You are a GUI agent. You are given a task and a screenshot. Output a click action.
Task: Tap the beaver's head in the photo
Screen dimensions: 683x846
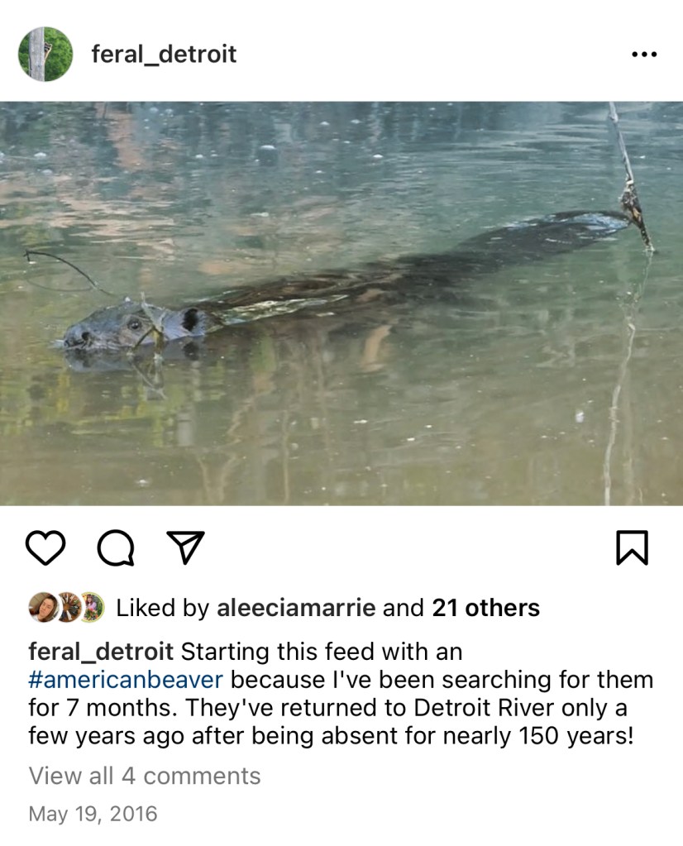[132, 327]
